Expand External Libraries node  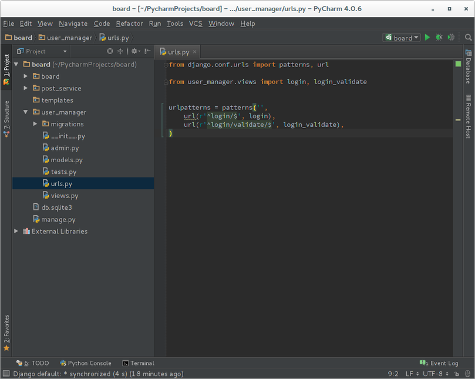[x=16, y=231]
